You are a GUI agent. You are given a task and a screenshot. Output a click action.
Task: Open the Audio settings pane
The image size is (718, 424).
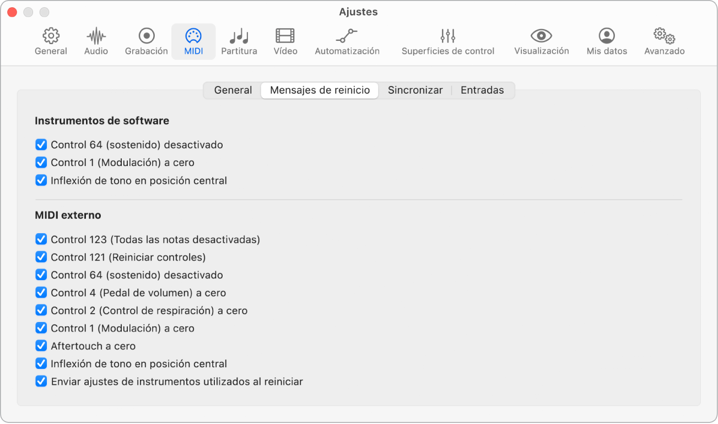96,41
